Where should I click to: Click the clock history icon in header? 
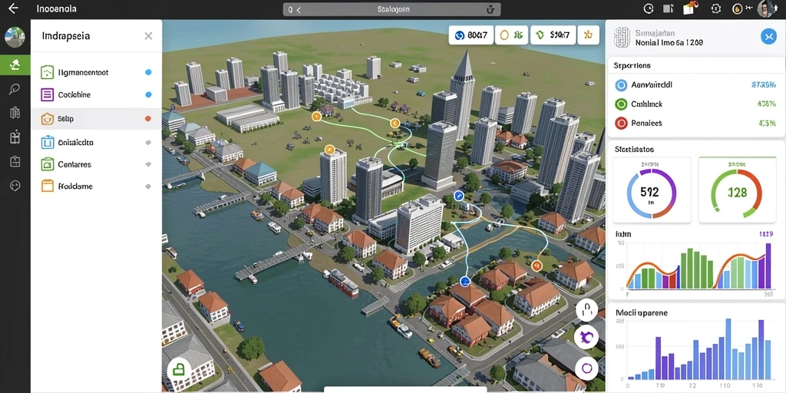(649, 8)
